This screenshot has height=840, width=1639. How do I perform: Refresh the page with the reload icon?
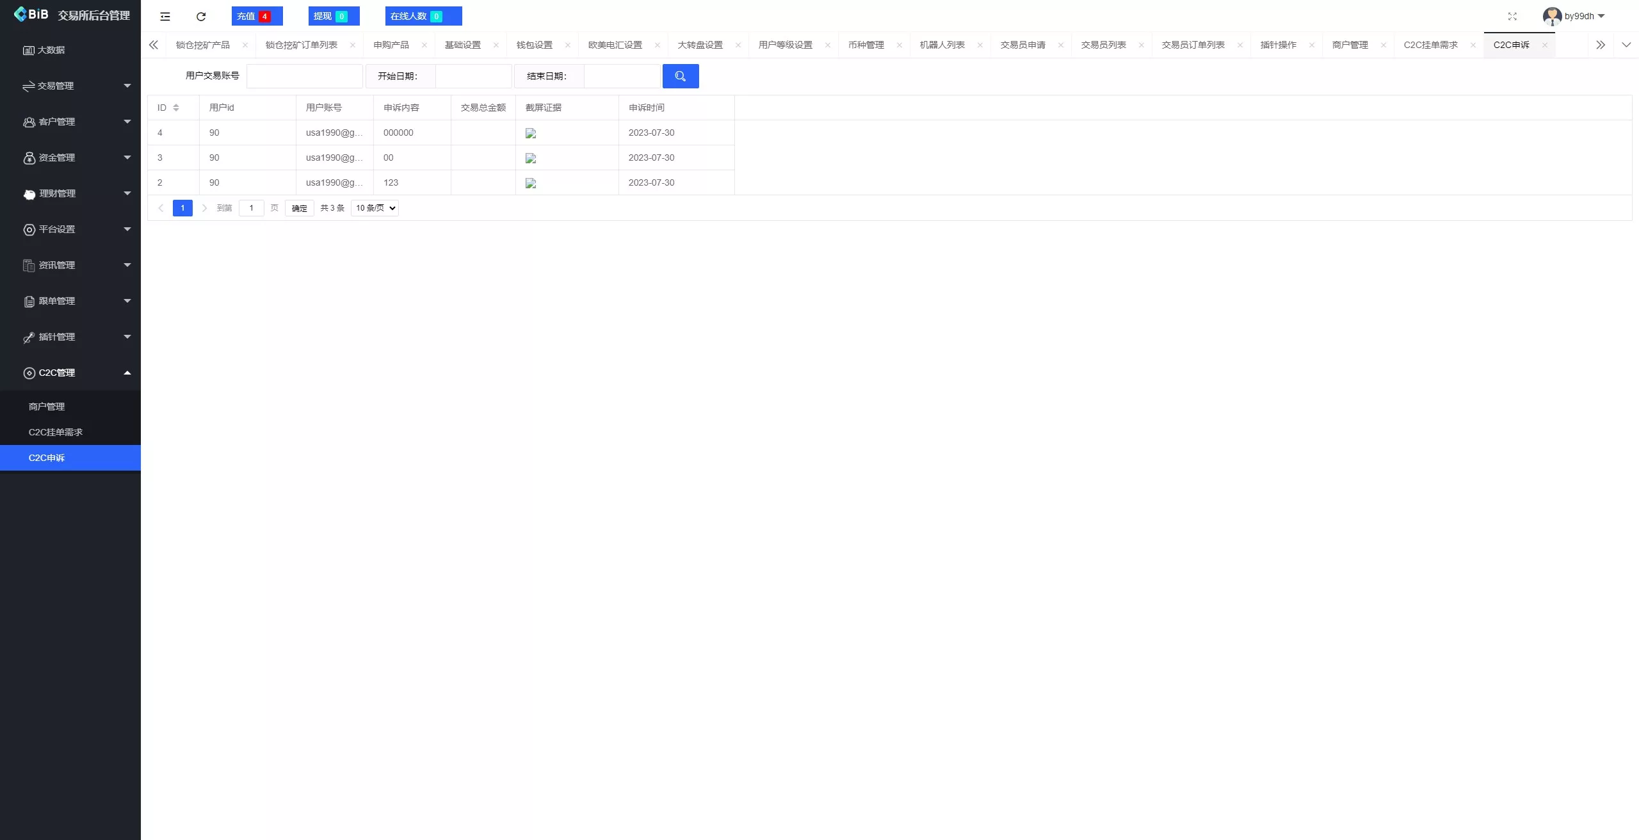click(x=200, y=16)
